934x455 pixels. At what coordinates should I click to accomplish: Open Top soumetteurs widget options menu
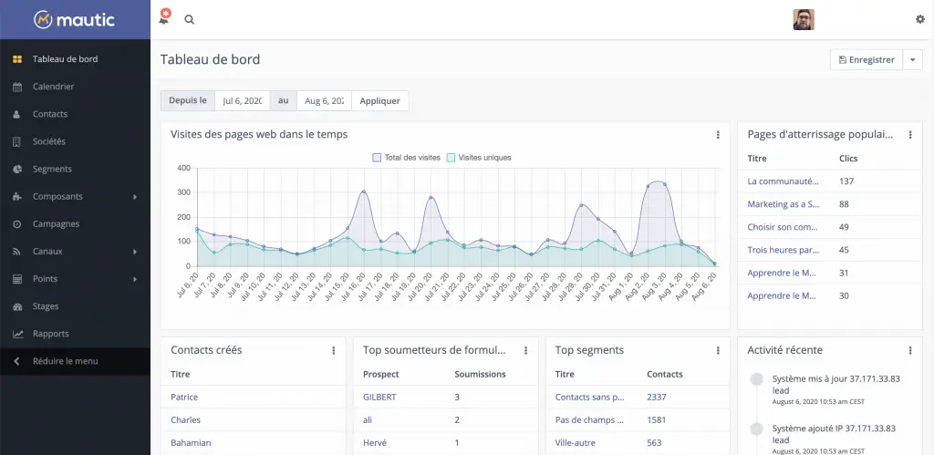coord(526,351)
